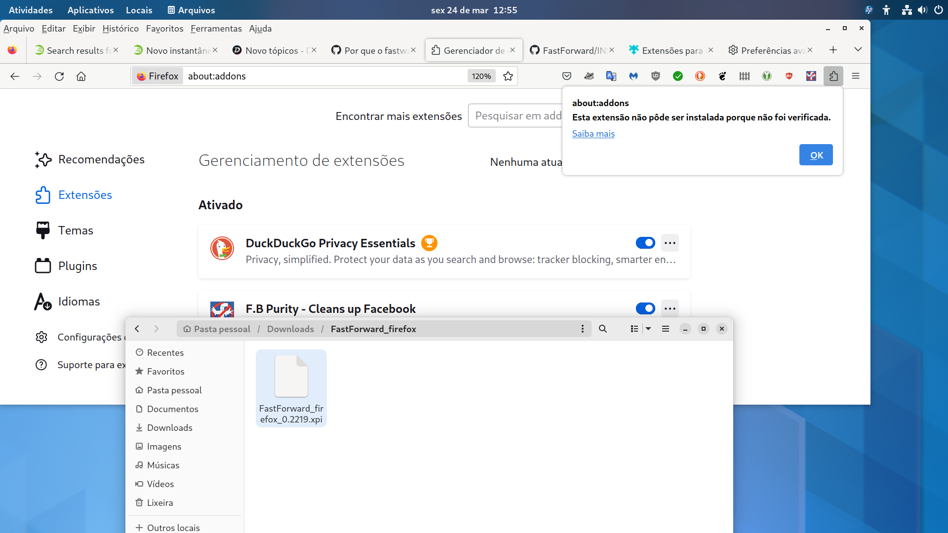Image resolution: width=948 pixels, height=533 pixels.
Task: Click OK on the verification warning
Action: [816, 154]
